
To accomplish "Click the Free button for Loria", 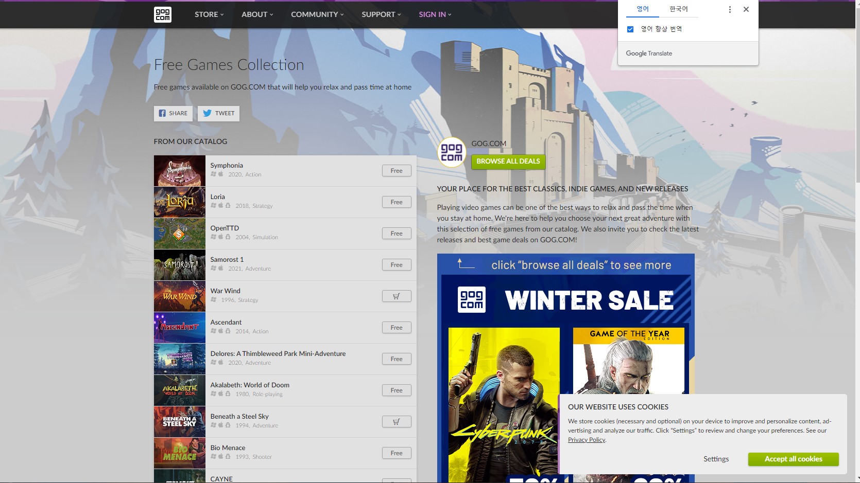I will (397, 202).
